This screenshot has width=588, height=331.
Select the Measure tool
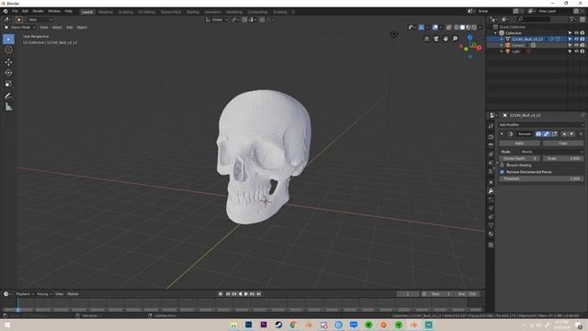click(x=8, y=107)
